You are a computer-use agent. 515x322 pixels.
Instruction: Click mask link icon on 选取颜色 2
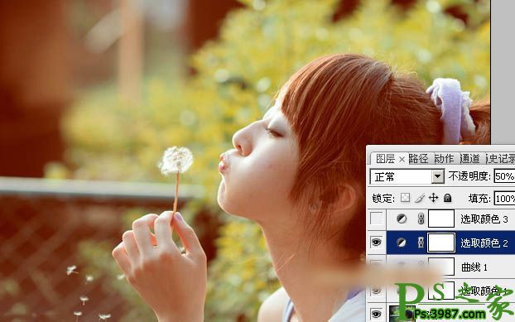pyautogui.click(x=421, y=243)
